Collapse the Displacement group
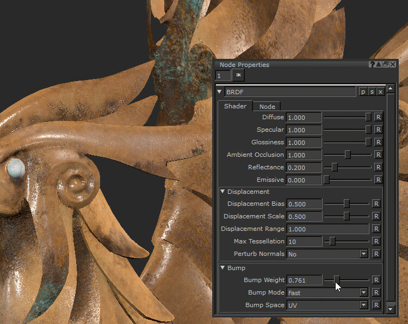 (x=223, y=192)
